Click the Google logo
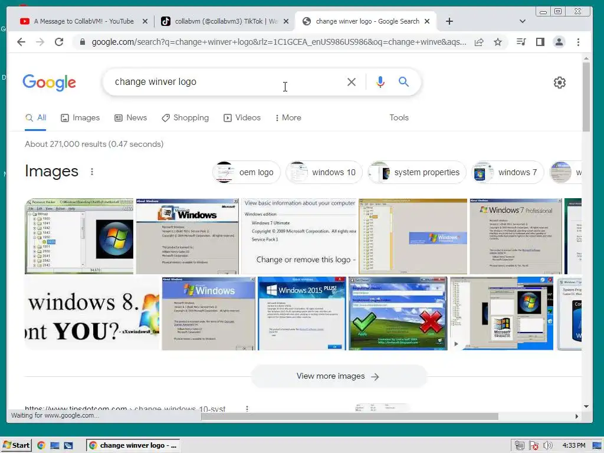The width and height of the screenshot is (604, 453). 50,83
